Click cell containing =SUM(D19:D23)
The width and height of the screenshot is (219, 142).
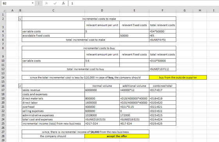click(x=102, y=119)
